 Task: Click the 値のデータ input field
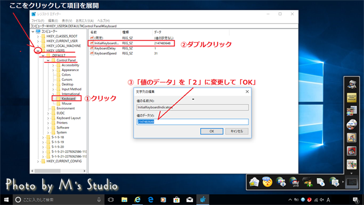click(192, 122)
